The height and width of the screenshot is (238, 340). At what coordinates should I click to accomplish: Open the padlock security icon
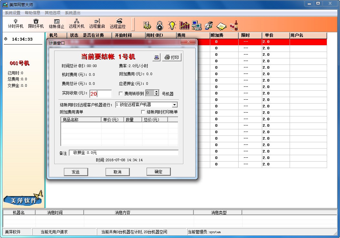(x=160, y=25)
